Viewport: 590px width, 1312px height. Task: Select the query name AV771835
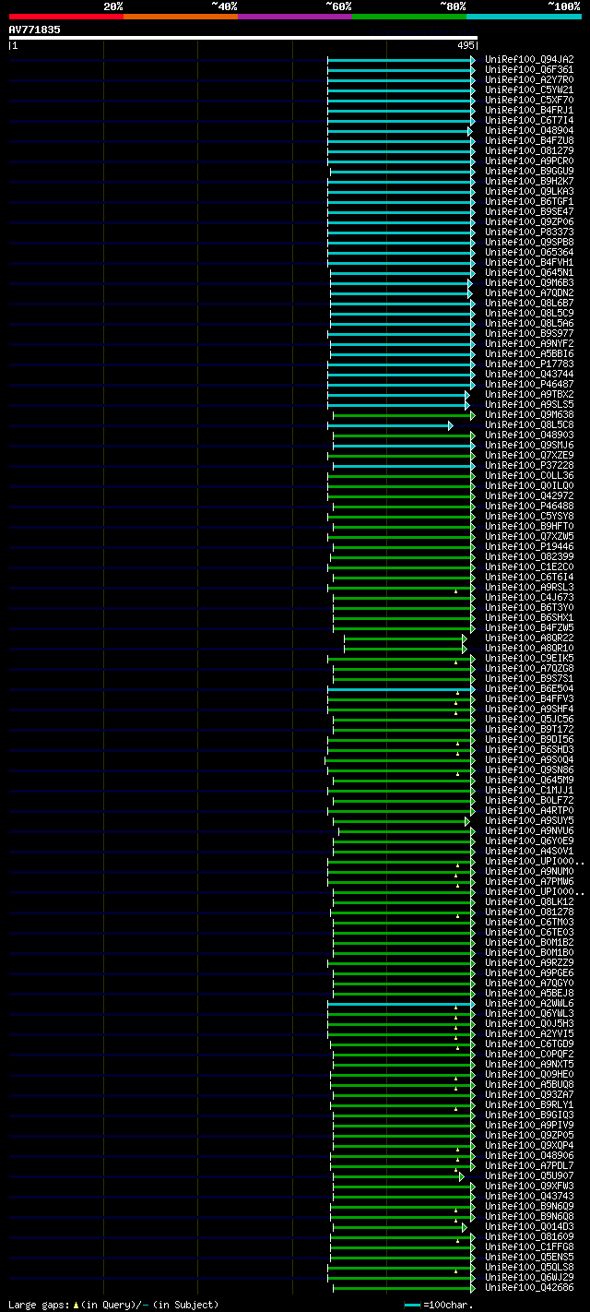click(x=35, y=30)
